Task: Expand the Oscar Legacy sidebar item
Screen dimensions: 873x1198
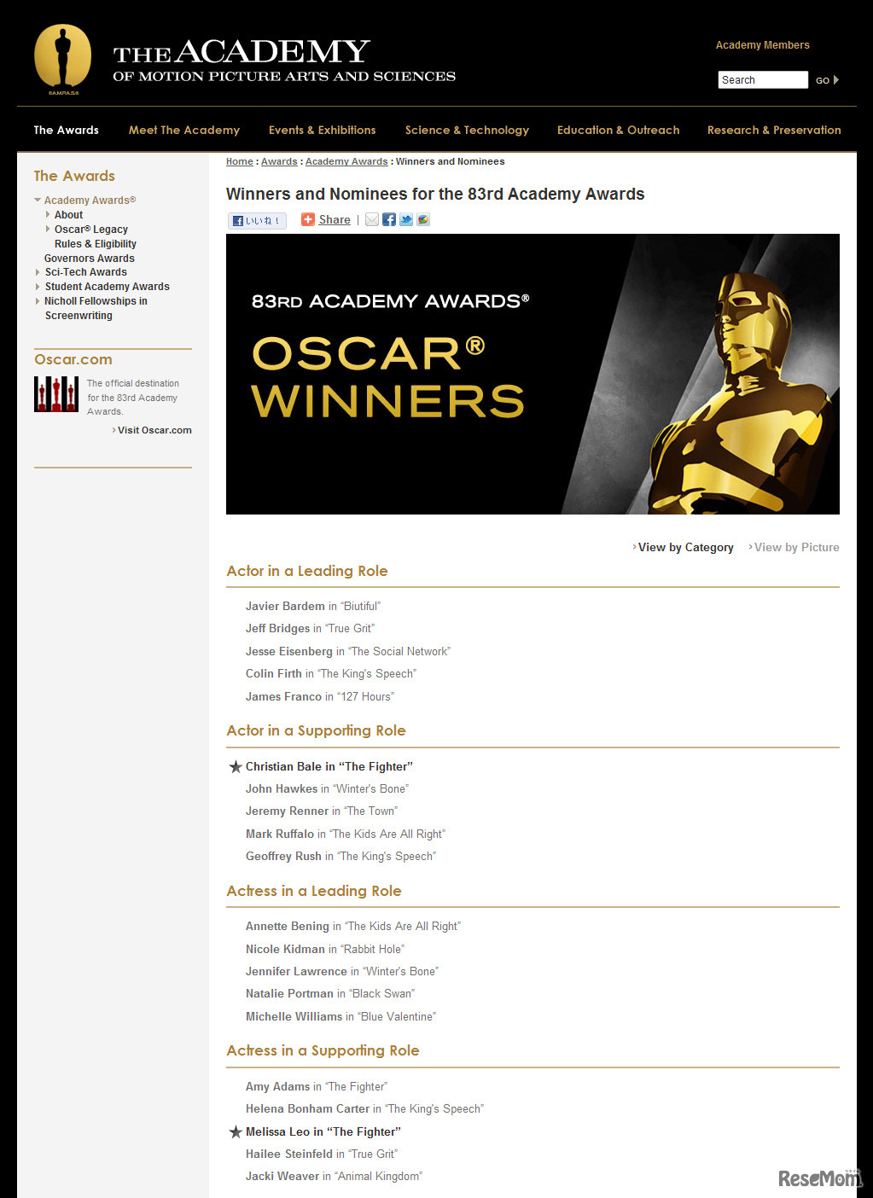Action: coord(48,230)
